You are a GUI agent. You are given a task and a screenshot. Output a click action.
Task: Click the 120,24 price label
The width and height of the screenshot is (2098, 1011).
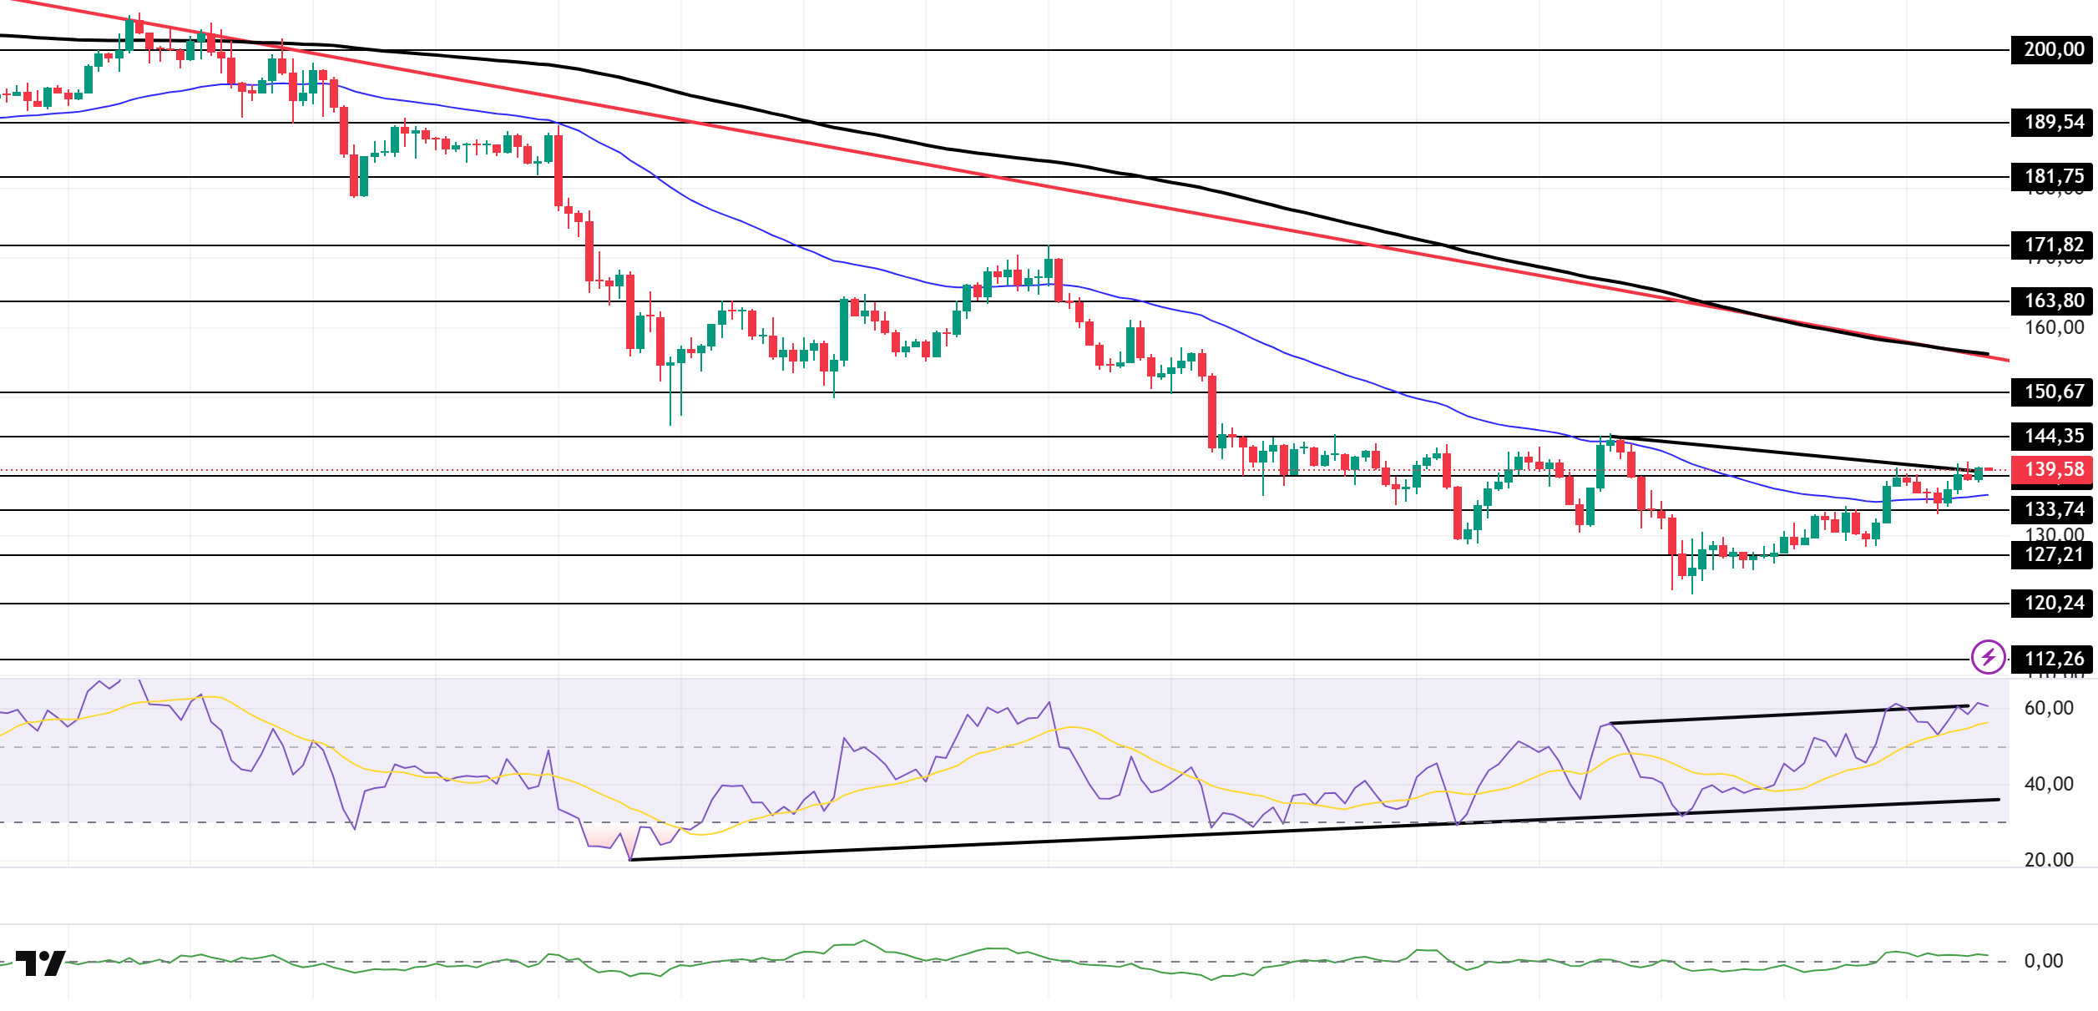coord(2053,604)
